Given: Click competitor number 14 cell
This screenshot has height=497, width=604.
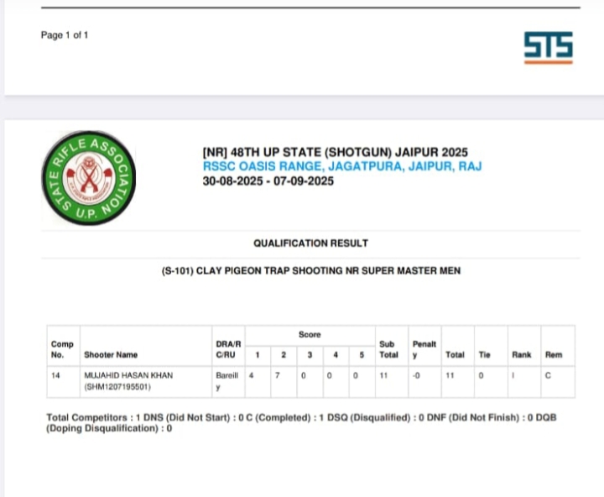Looking at the screenshot, I should 55,375.
